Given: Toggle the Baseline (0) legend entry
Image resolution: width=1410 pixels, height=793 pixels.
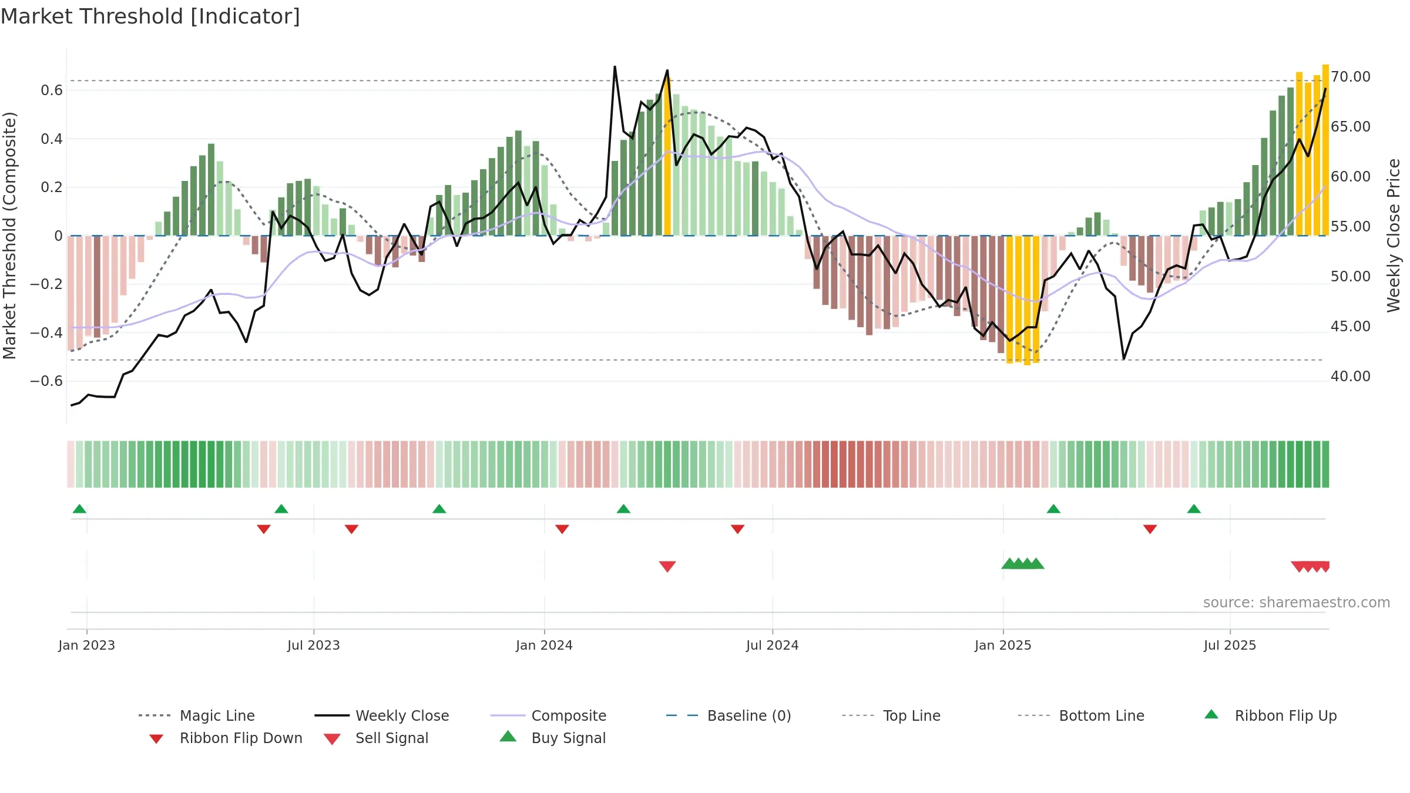Looking at the screenshot, I should click(x=728, y=715).
